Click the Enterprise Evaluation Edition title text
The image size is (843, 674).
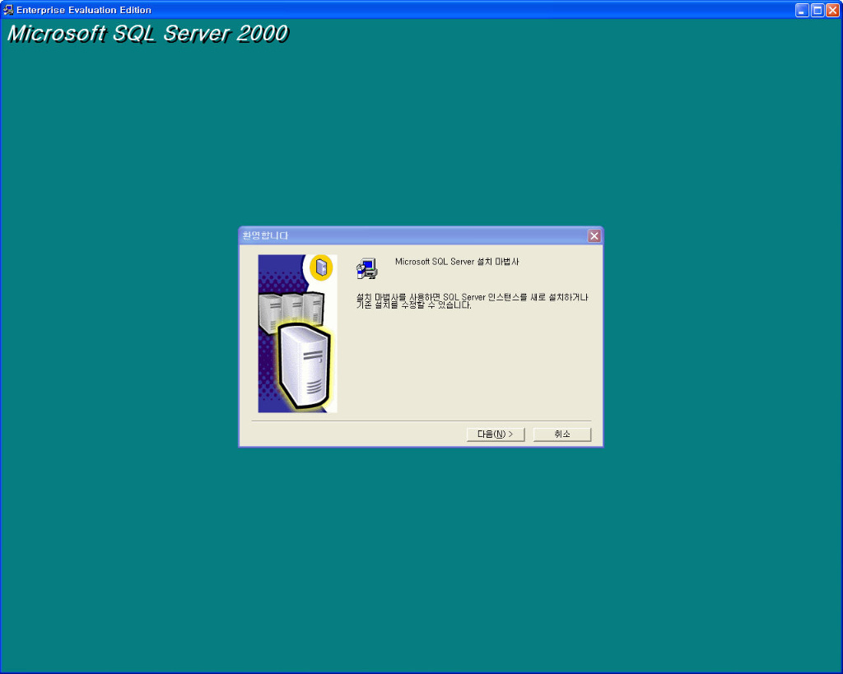(84, 10)
